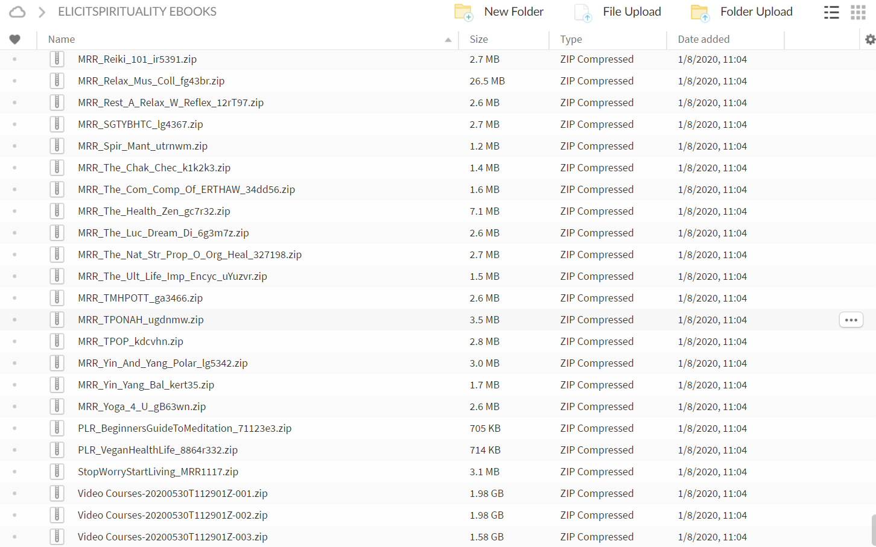This screenshot has height=547, width=876.
Task: Click the zip icon of StopWorryStartLiving_MRR1117.zip
Action: (57, 472)
